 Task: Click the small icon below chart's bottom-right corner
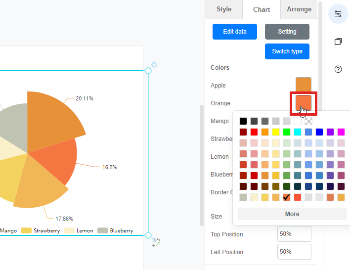coord(156,242)
